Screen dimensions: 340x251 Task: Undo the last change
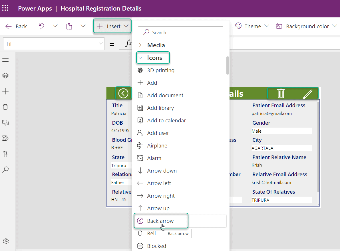click(x=41, y=26)
